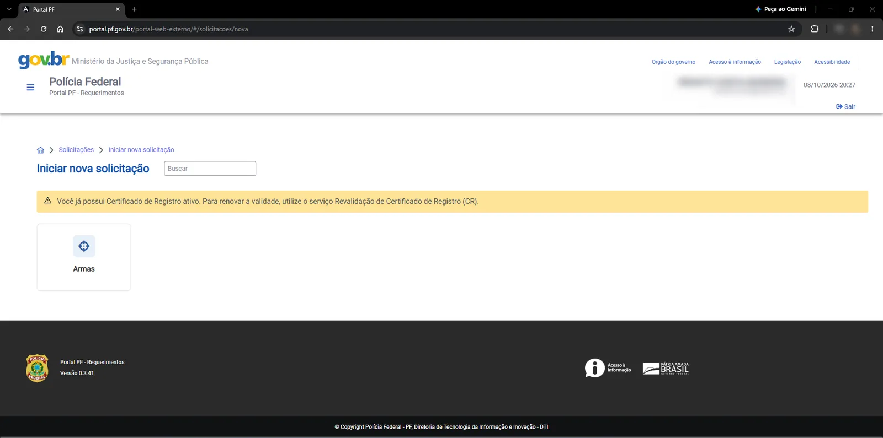Click the Ministério da Justiça e Segurança Pública text
Viewport: 883px width, 438px height.
pyautogui.click(x=140, y=61)
